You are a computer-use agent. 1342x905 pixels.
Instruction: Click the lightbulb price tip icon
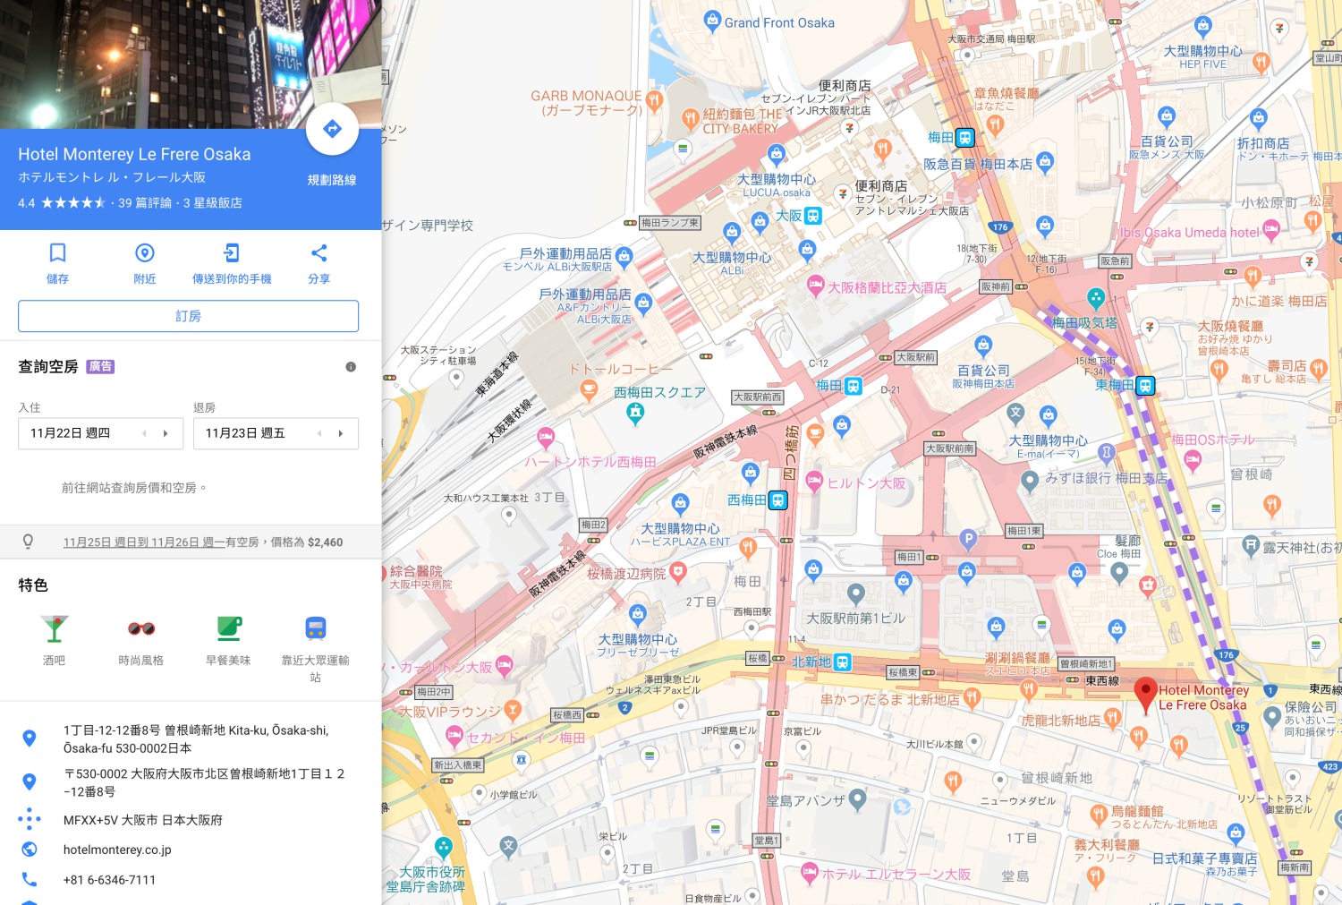coord(29,542)
